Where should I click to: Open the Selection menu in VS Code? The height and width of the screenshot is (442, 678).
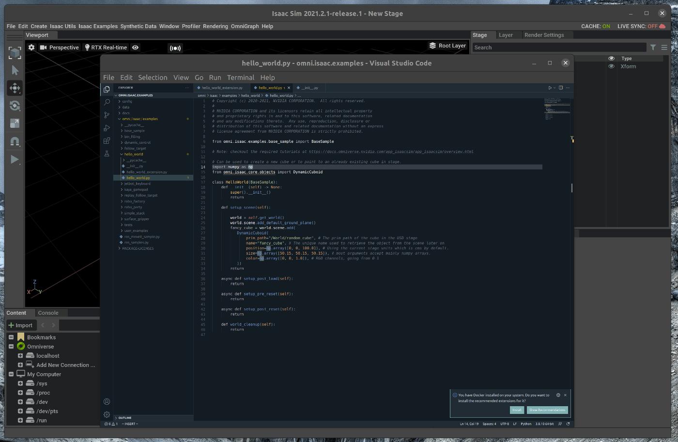tap(153, 77)
